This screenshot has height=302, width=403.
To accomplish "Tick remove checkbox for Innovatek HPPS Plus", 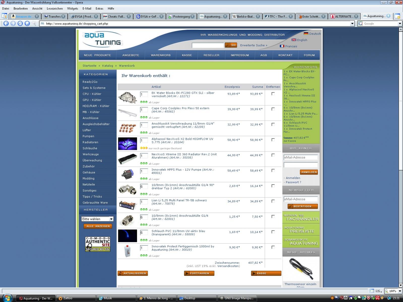I will click(273, 171).
